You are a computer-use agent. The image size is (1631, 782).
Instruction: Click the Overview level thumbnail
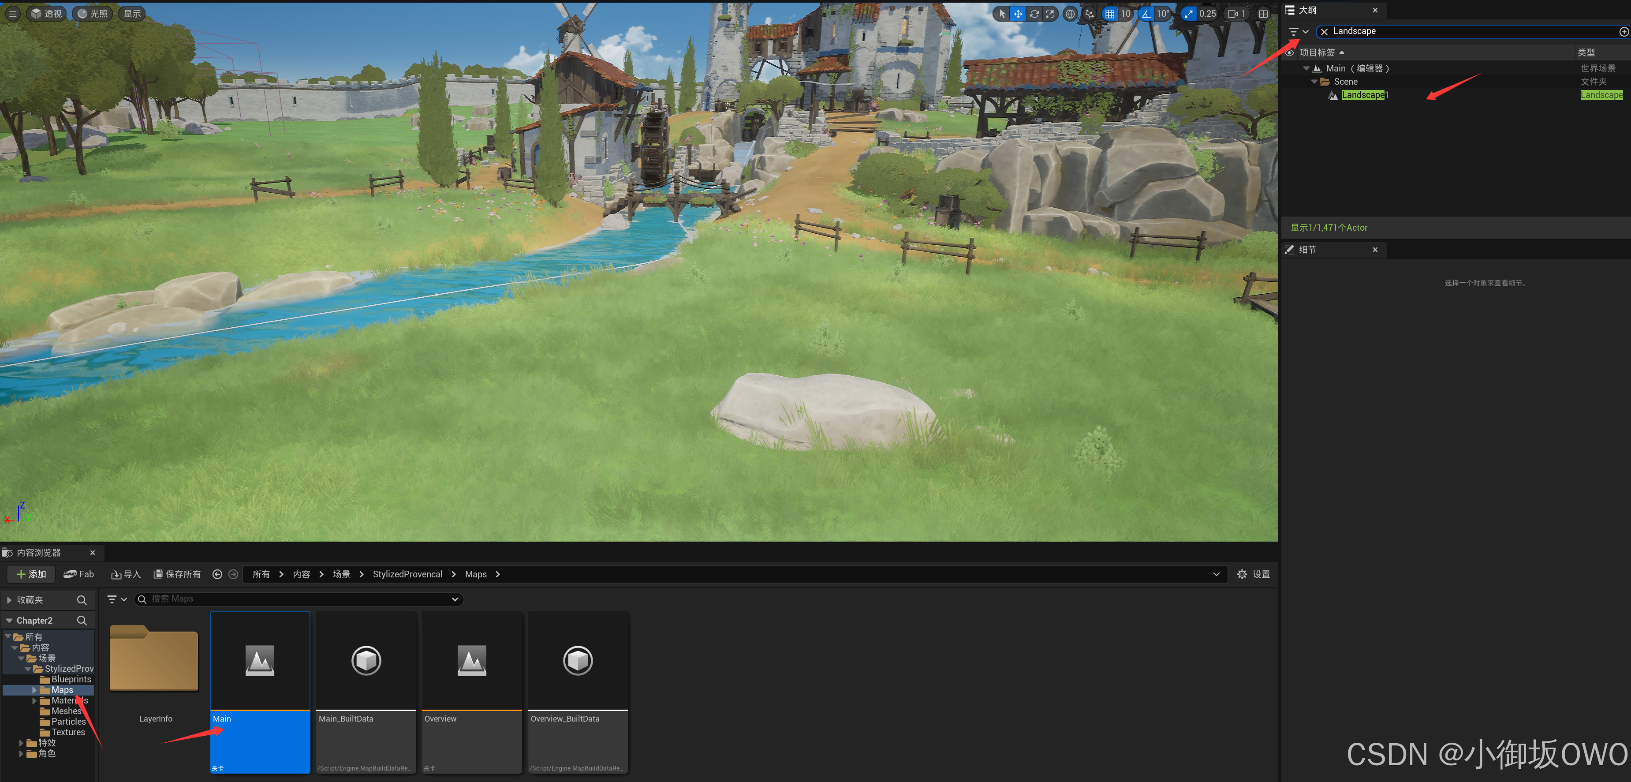tap(472, 660)
